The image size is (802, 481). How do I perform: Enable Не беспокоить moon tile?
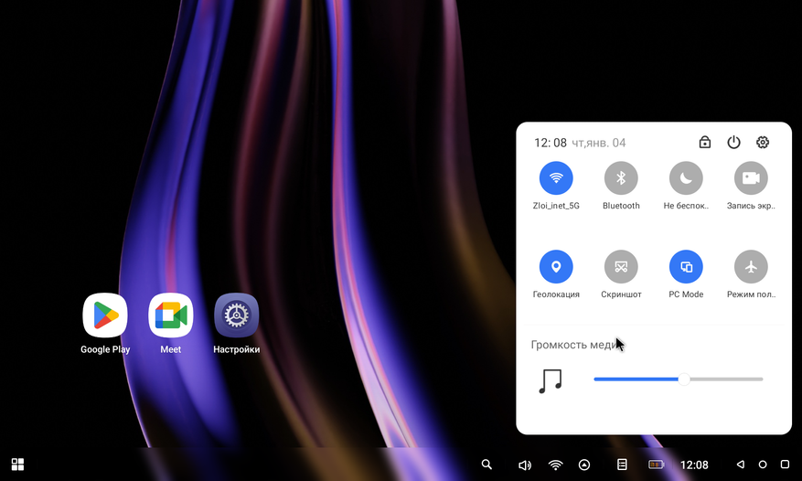tap(686, 178)
